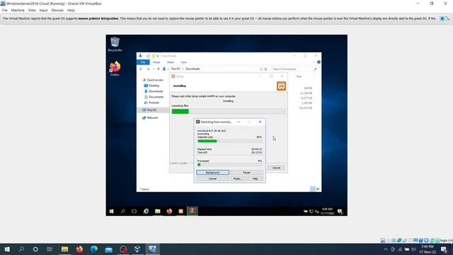Open the Explorer Share ribbon tab

171,62
